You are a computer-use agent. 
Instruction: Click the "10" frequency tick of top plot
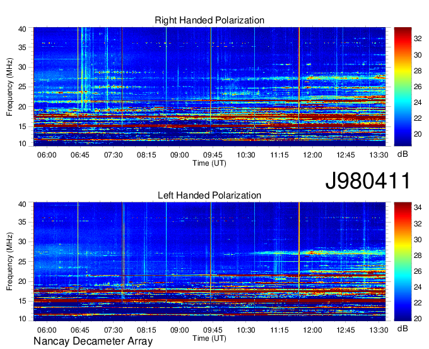click(x=23, y=144)
